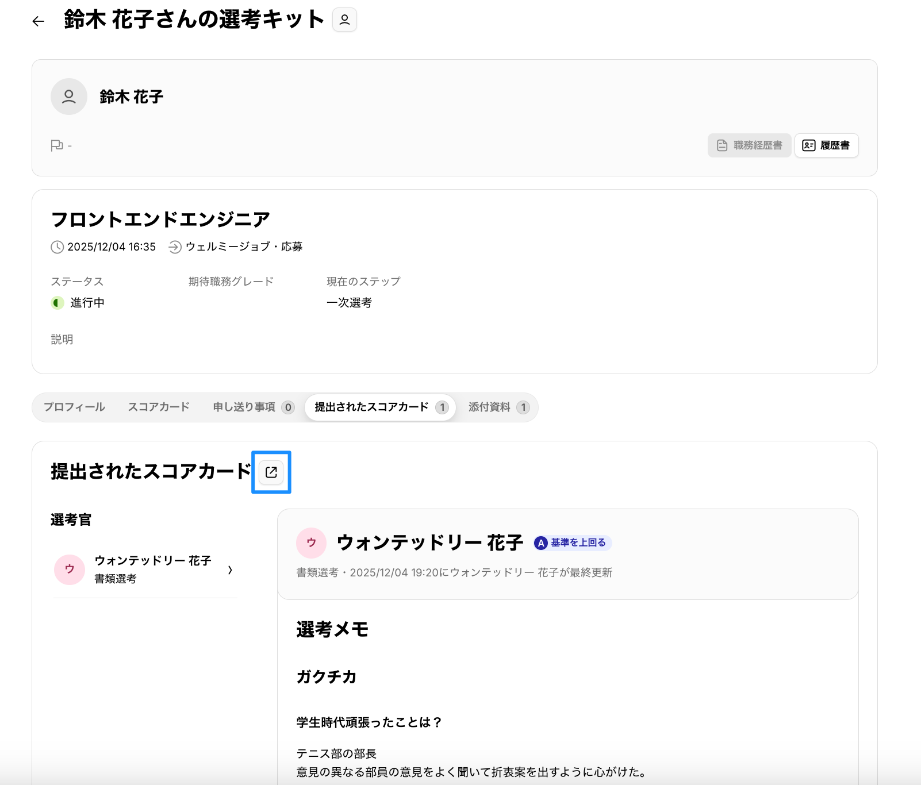Switch to the スコアカード tab
Screen dimensions: 921x785
click(x=159, y=407)
